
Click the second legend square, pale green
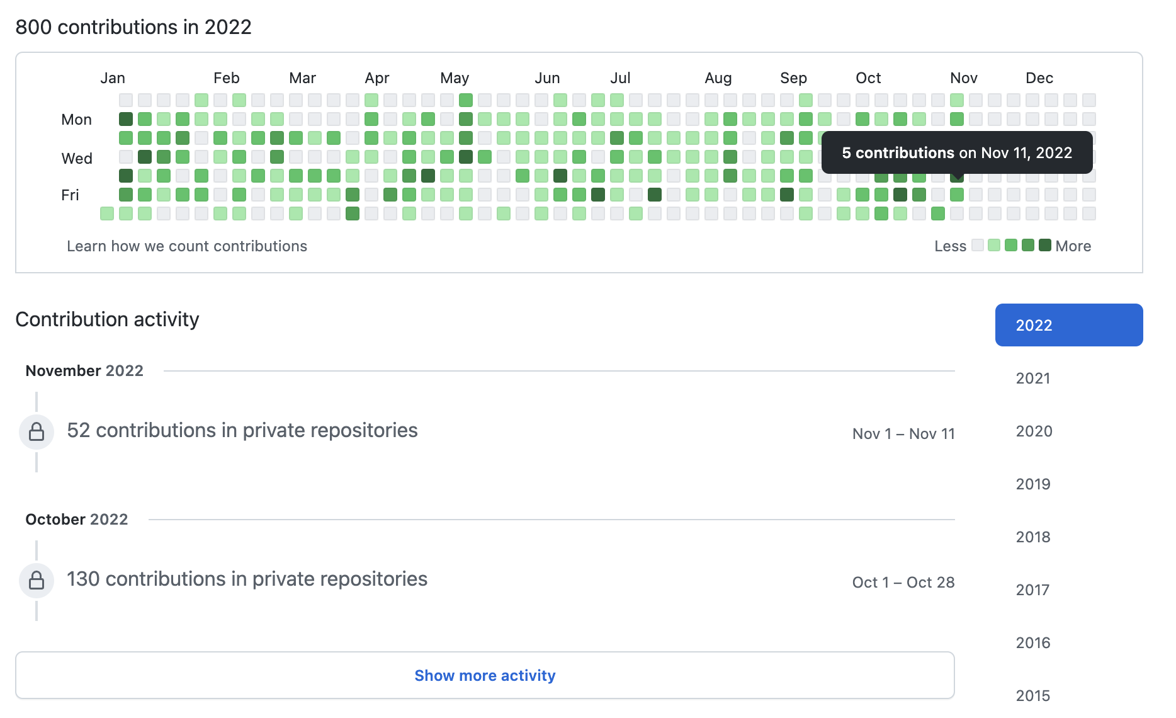(x=994, y=245)
